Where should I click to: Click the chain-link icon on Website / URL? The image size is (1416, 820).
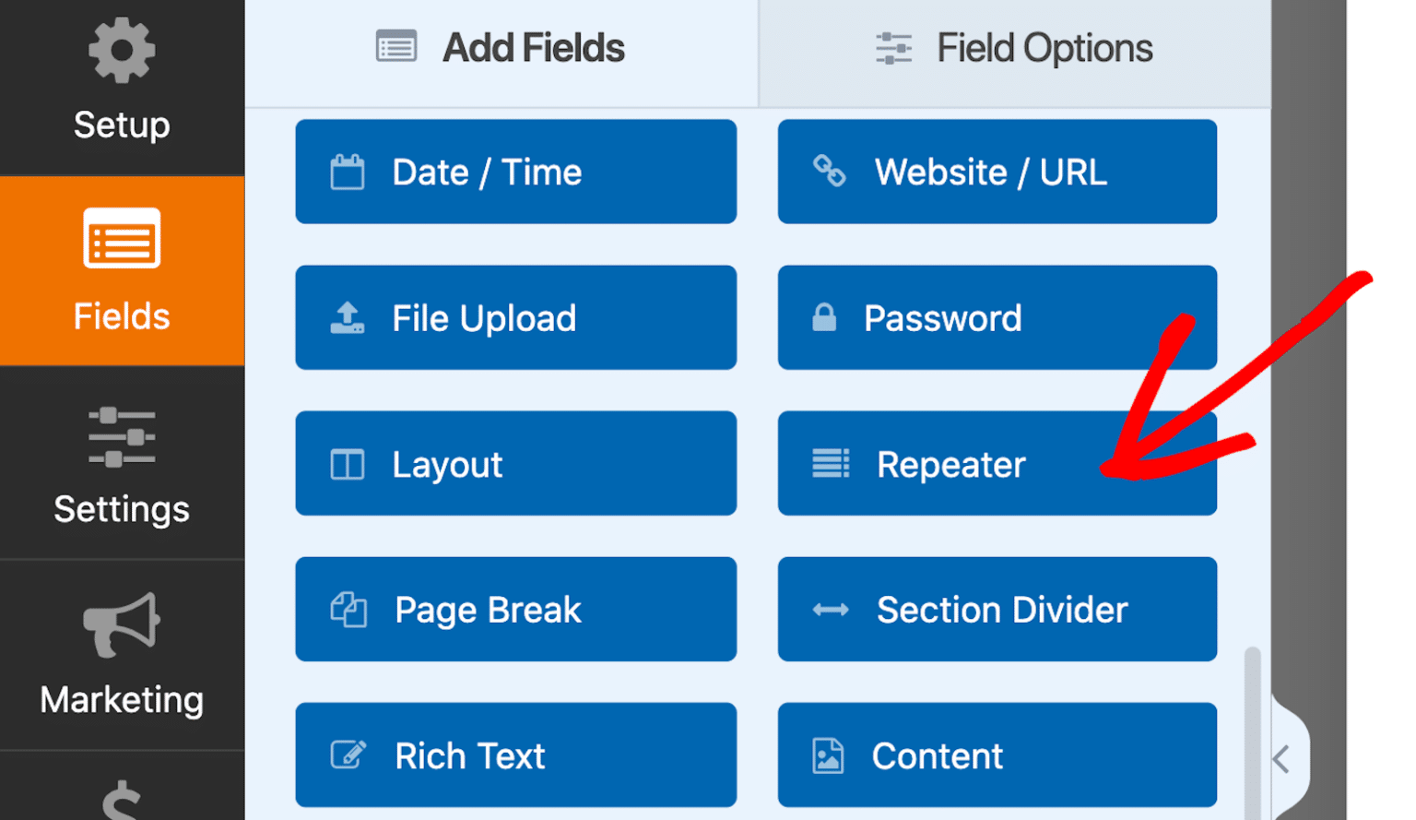pos(831,172)
